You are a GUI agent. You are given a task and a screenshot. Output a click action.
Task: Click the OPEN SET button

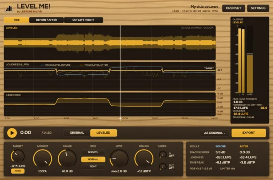[x=233, y=8]
